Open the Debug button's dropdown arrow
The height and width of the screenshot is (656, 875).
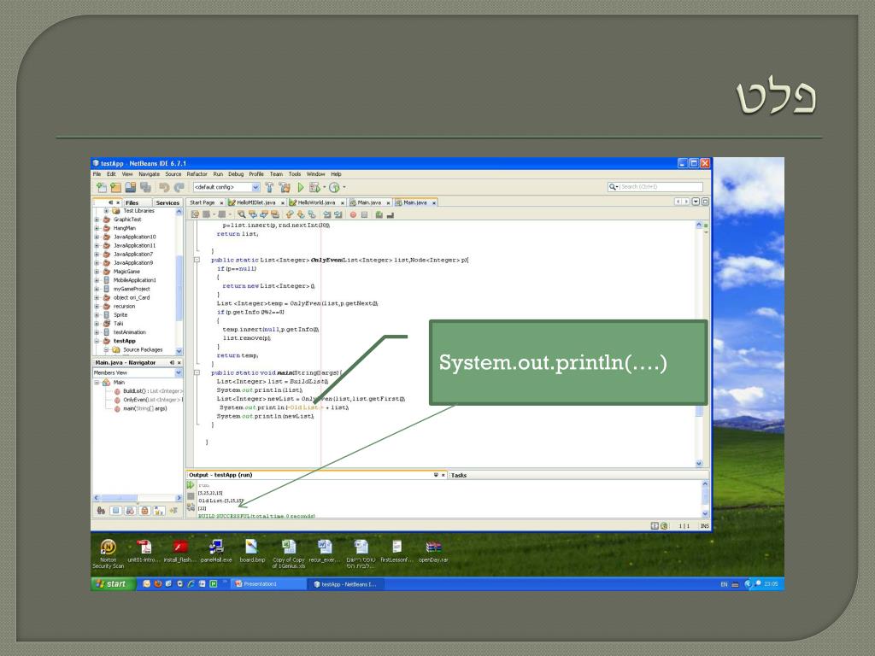(324, 187)
